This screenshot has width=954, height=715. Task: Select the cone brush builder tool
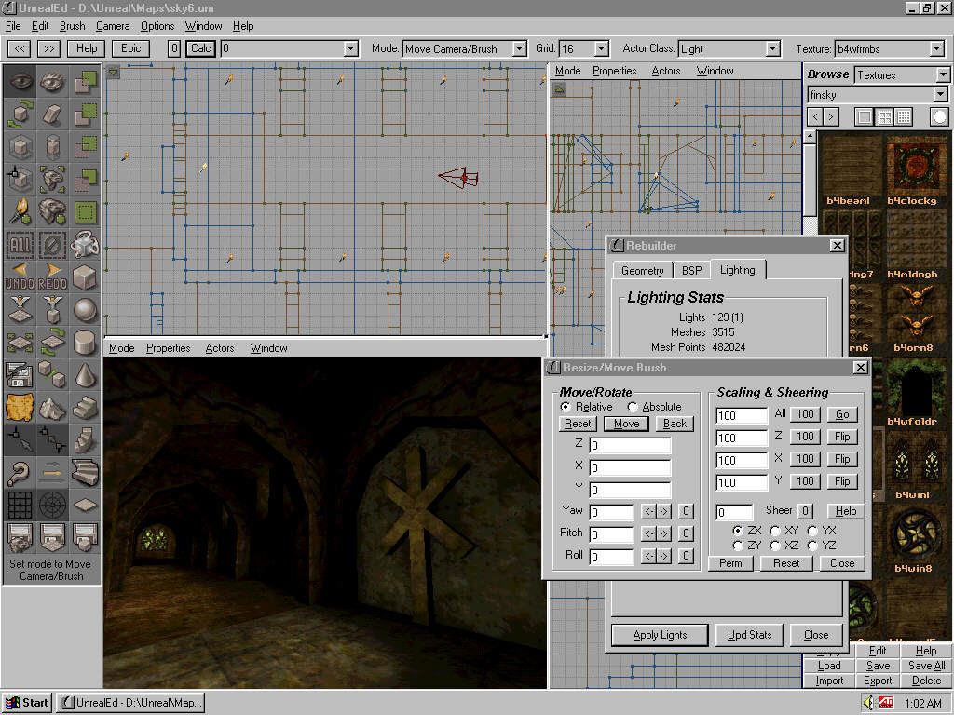86,374
